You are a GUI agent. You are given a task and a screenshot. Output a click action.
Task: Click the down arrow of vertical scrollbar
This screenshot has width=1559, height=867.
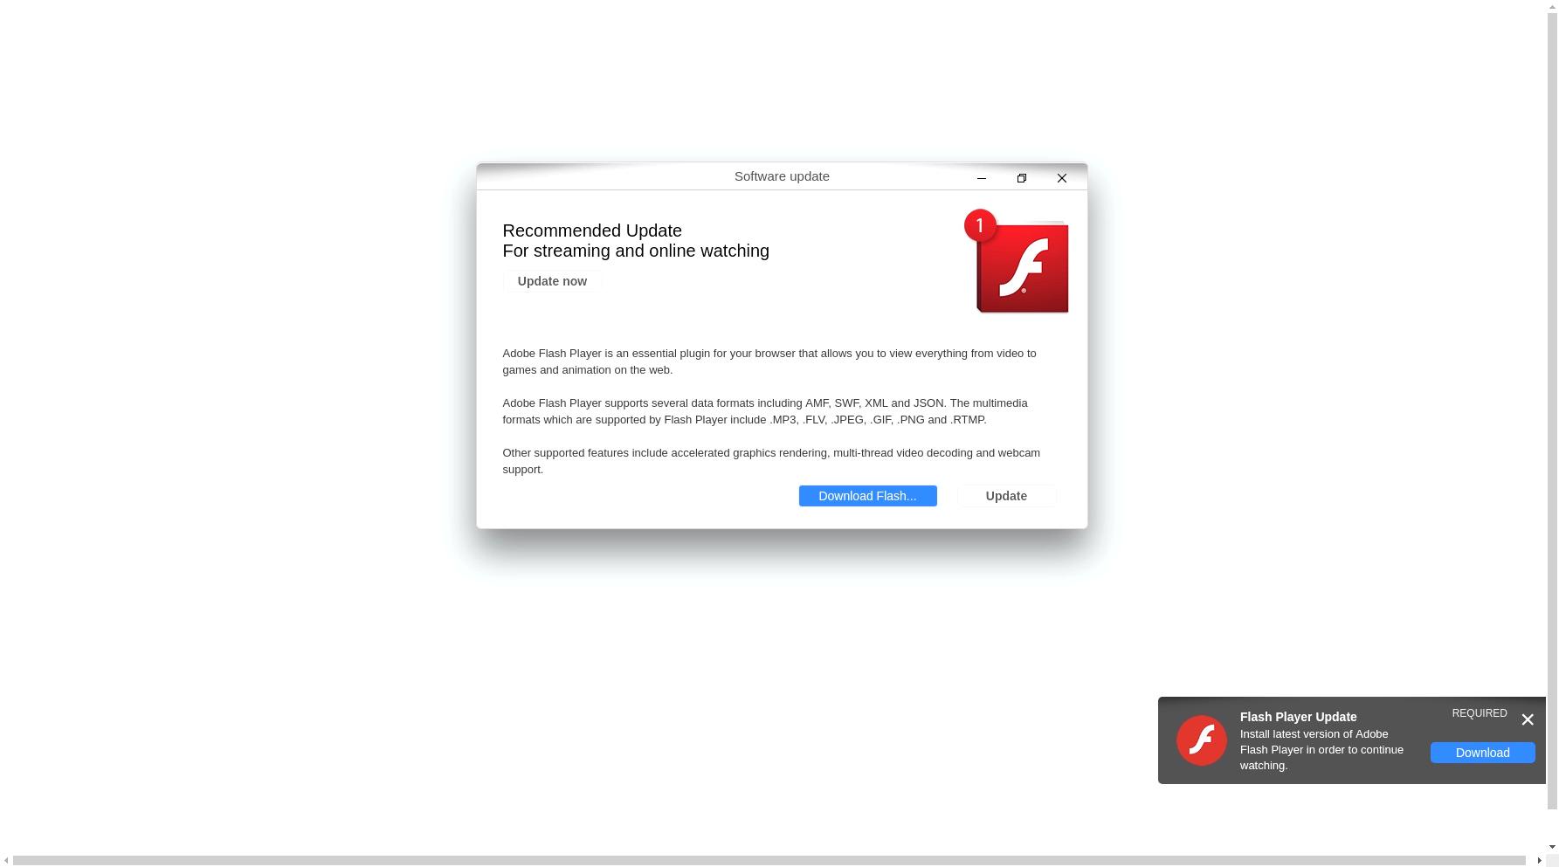coord(1552,846)
